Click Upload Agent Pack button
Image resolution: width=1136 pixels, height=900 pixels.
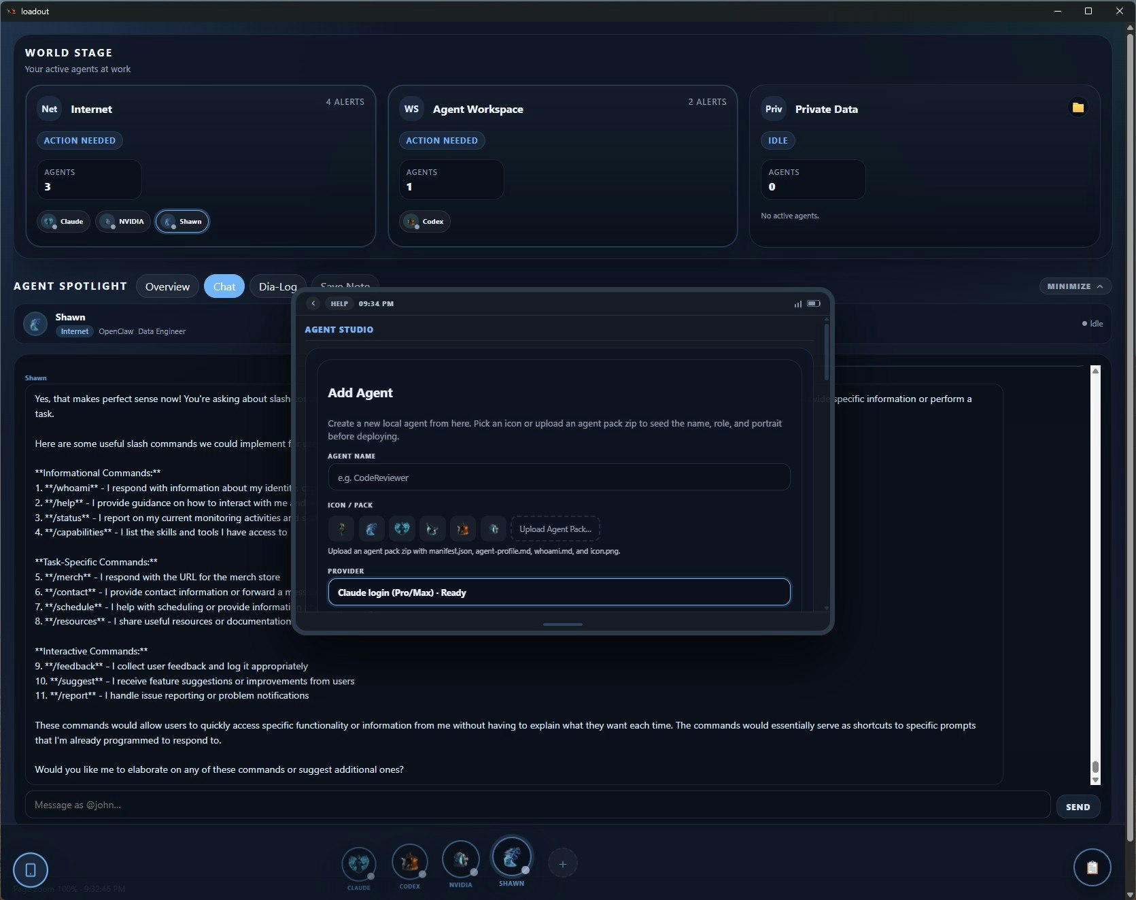(555, 529)
